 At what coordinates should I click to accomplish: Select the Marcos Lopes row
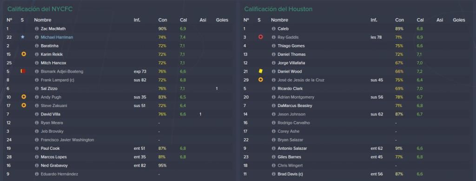tap(119, 157)
